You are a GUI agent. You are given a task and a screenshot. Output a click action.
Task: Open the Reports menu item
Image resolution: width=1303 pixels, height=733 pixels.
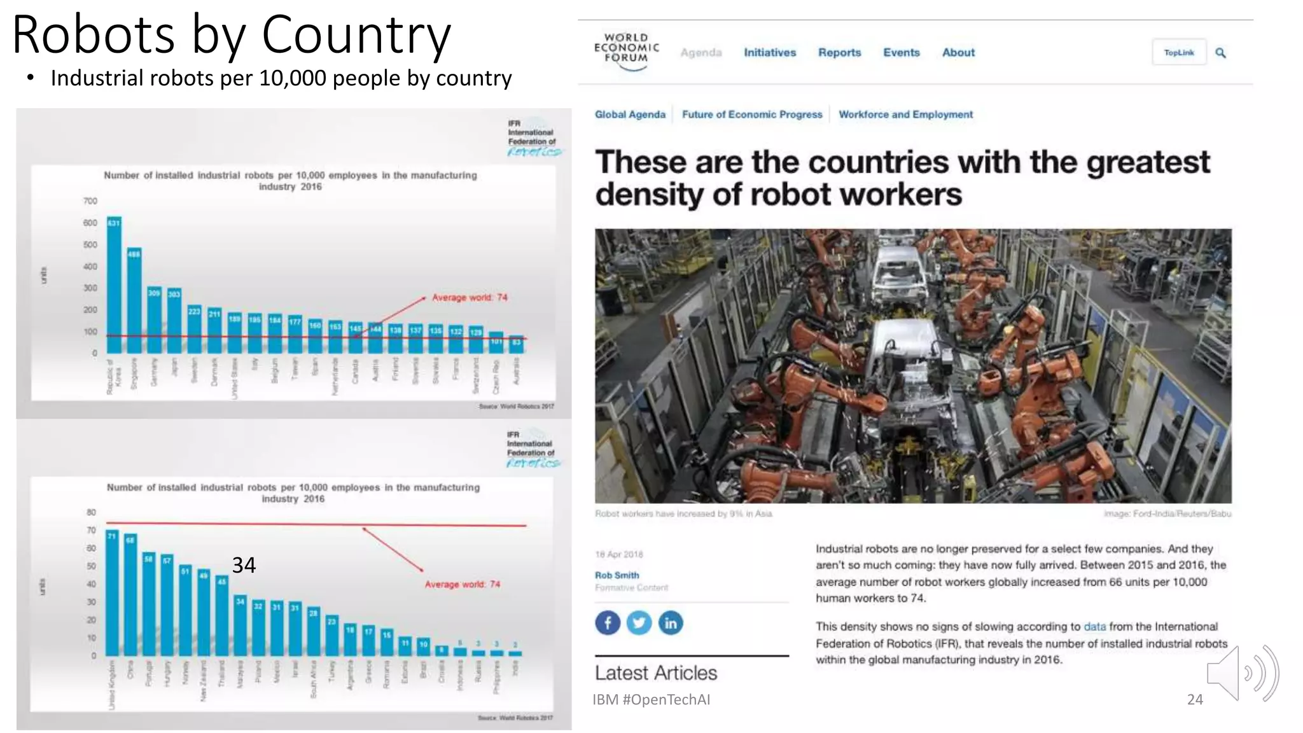(839, 52)
